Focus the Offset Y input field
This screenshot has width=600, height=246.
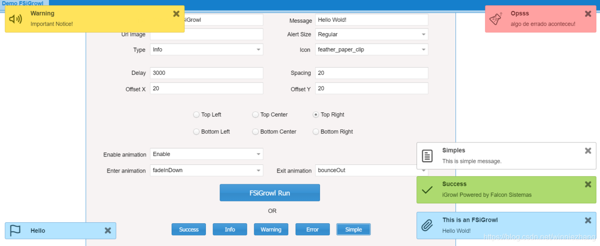[372, 88]
